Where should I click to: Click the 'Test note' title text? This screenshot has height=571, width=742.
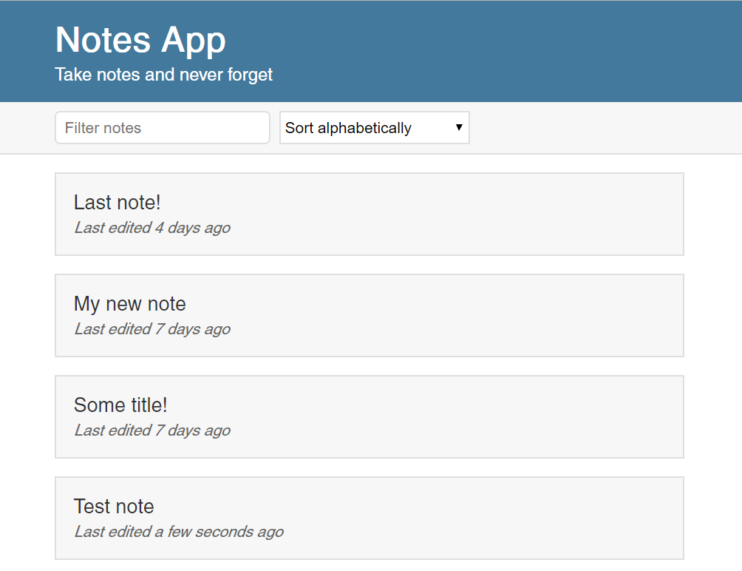(x=114, y=507)
